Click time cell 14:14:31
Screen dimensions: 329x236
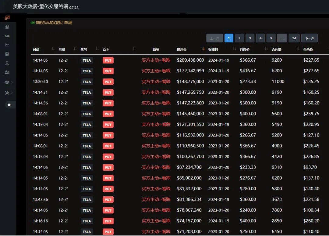pyautogui.click(x=40, y=92)
